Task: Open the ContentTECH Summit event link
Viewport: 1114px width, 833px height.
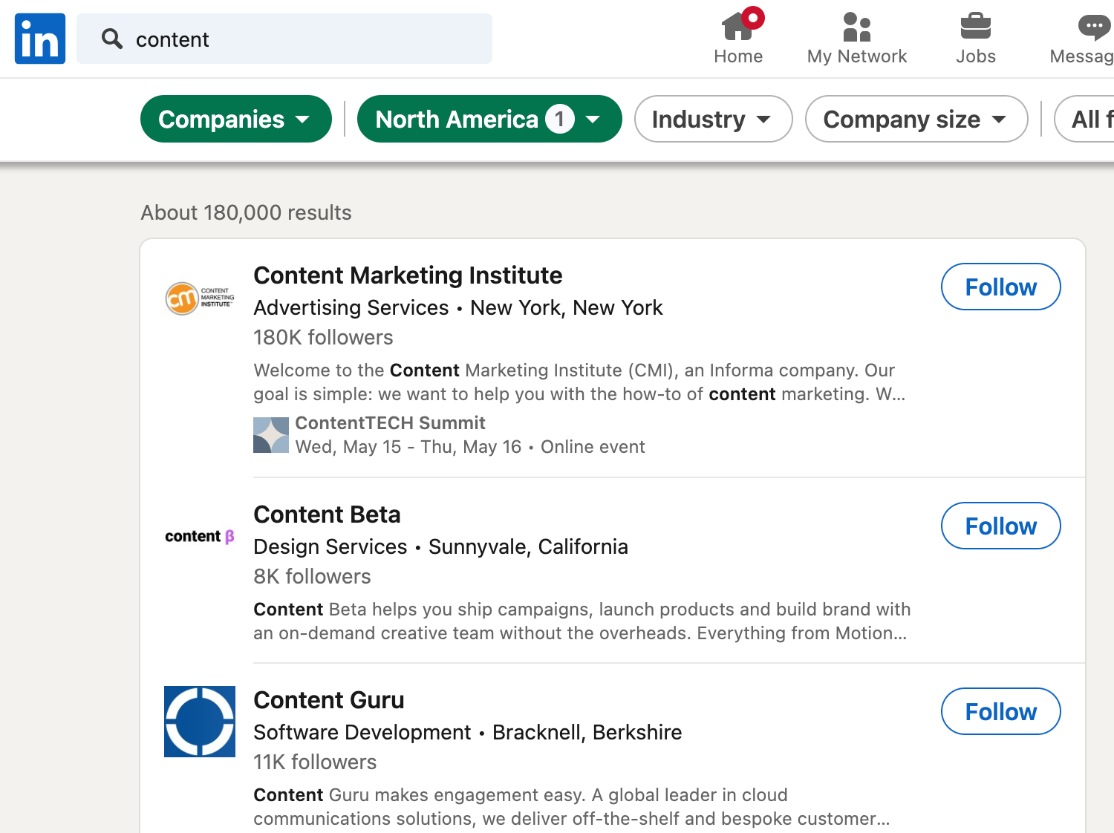Action: point(390,423)
